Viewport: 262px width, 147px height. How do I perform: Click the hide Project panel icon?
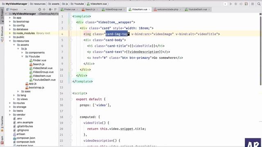pos(56,9)
